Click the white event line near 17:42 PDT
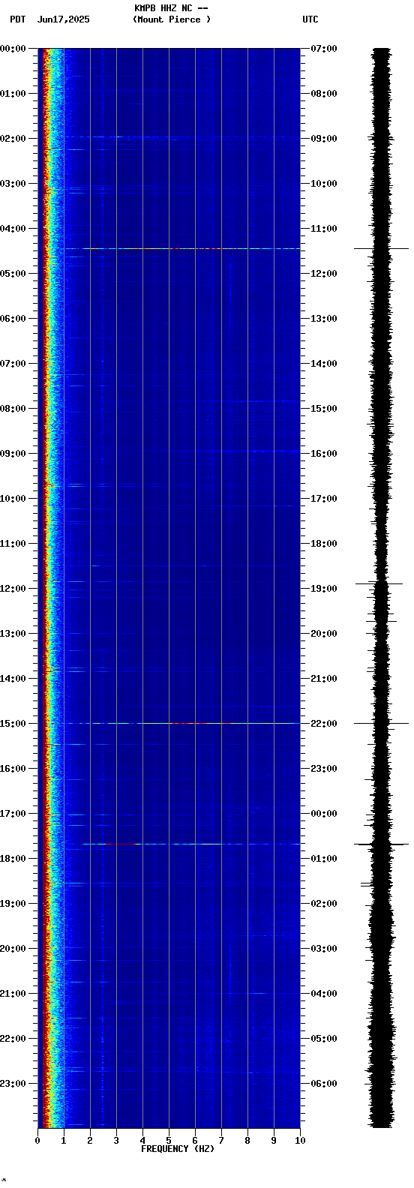The width and height of the screenshot is (414, 1188). 191,844
